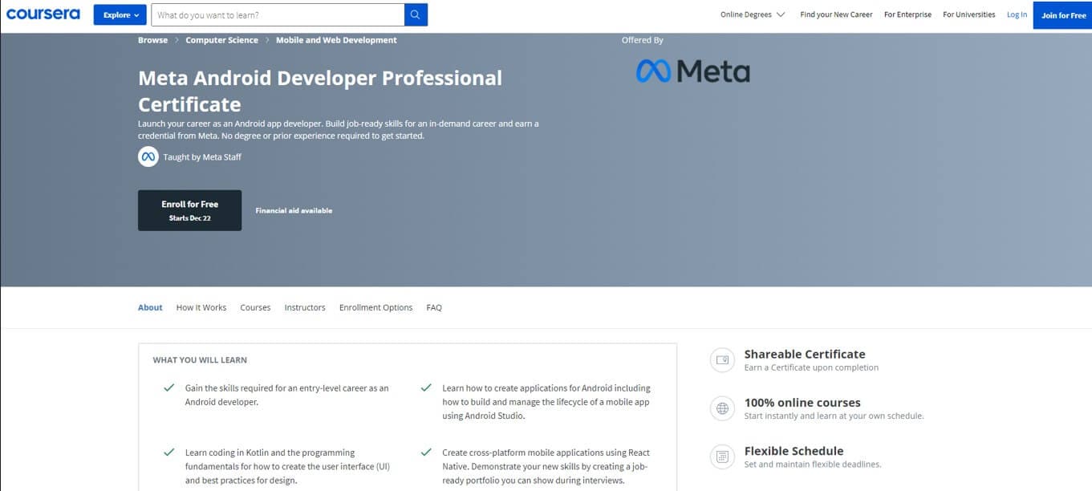Click the Financial aid available link
The height and width of the screenshot is (491, 1092).
click(293, 210)
